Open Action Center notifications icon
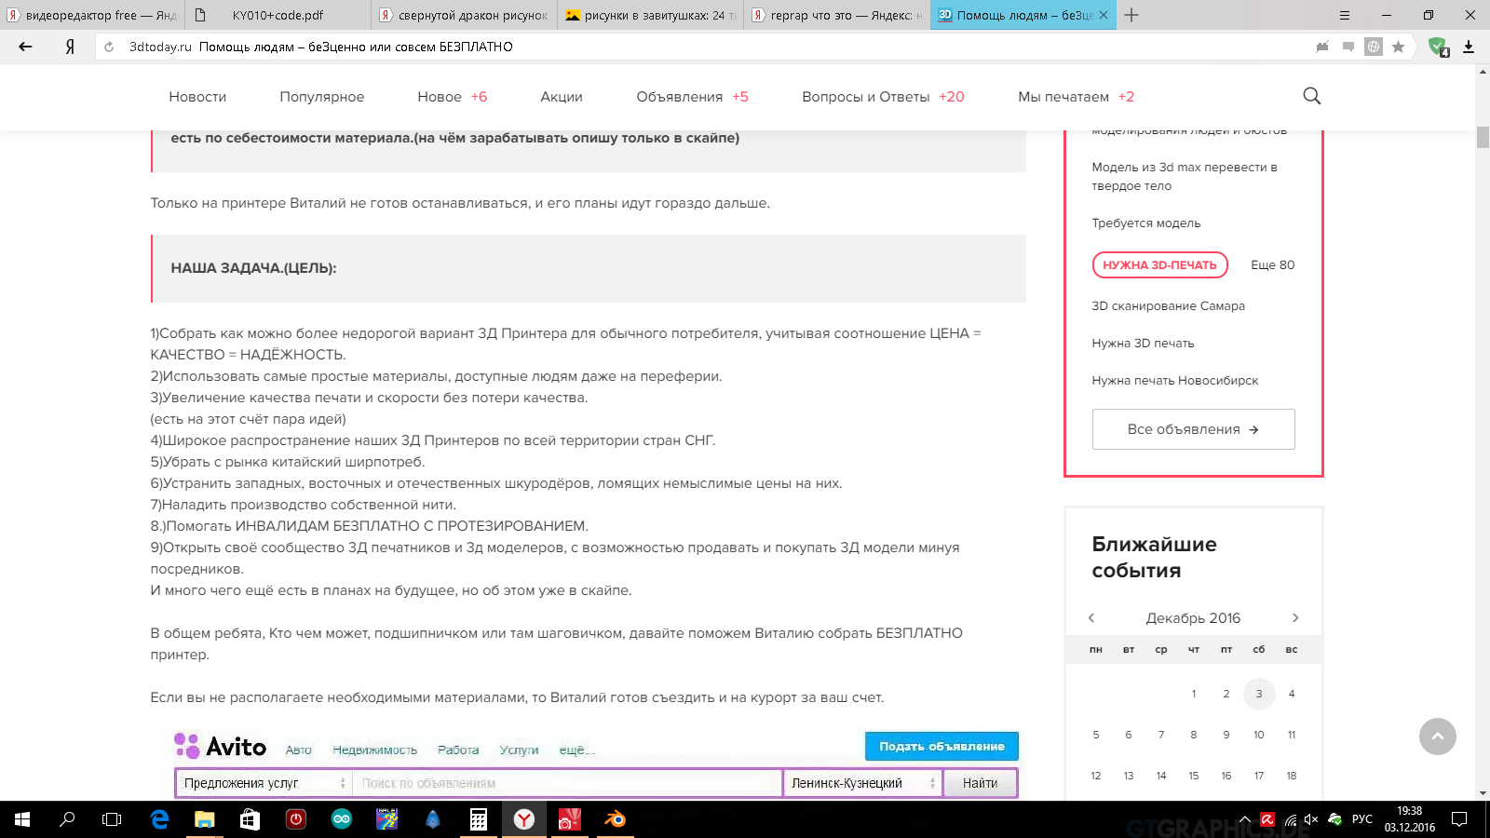 pyautogui.click(x=1459, y=819)
